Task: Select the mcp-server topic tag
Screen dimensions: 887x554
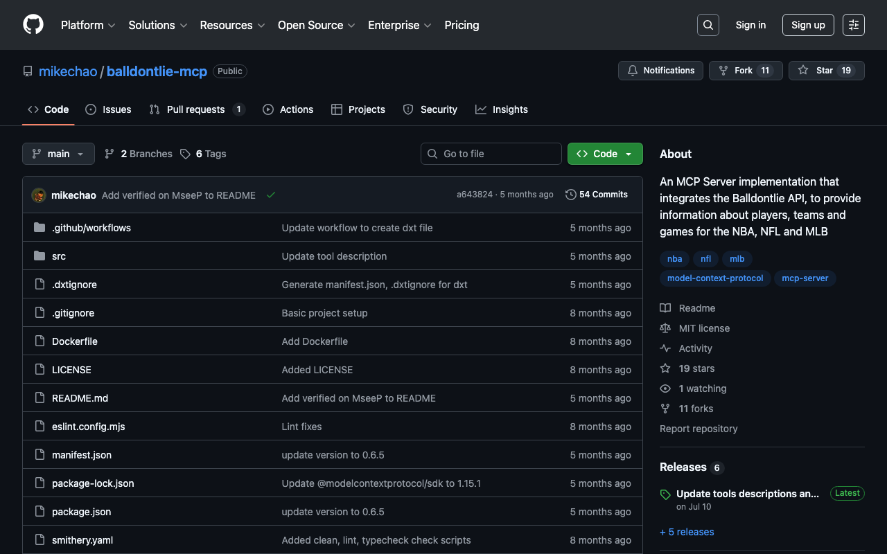Action: (x=805, y=278)
